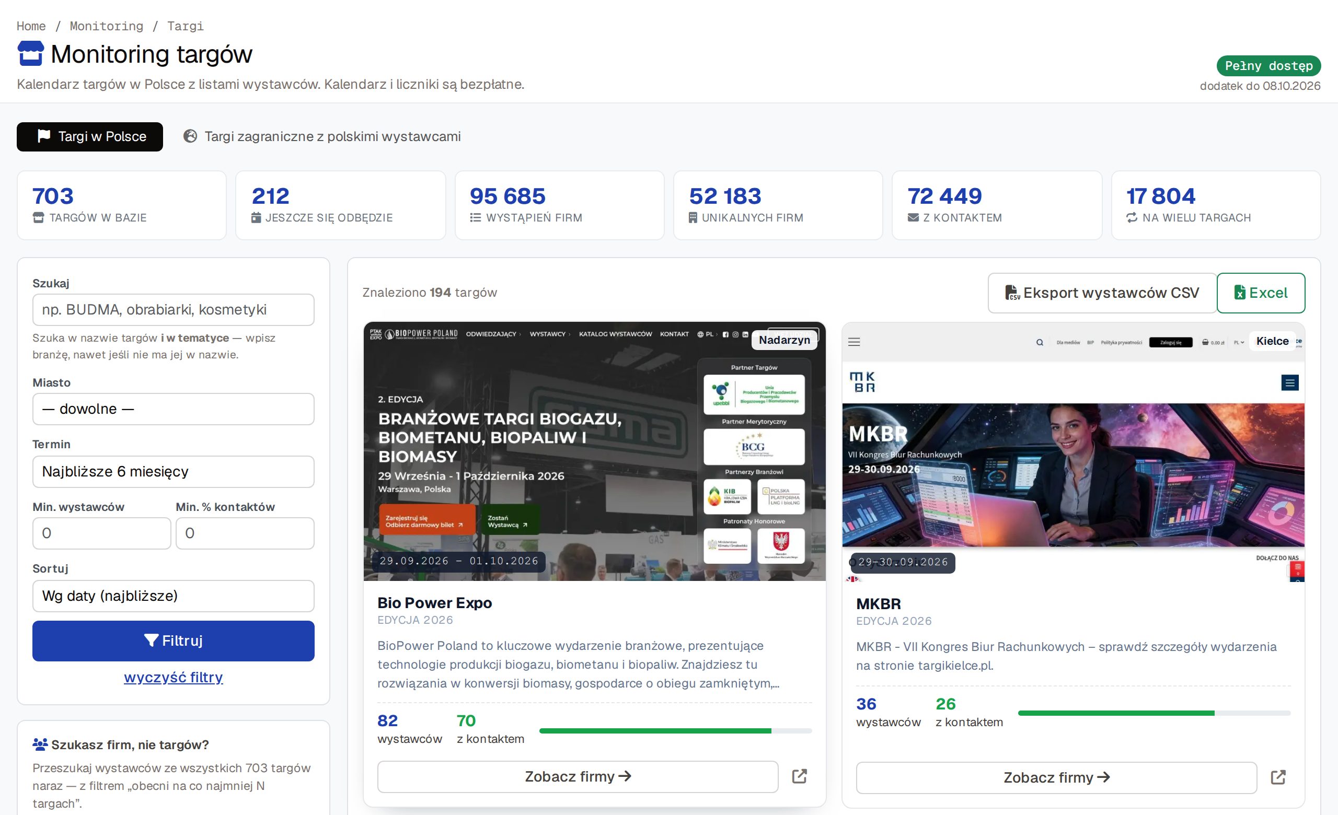Switch to Targi zagraniczne z polskimi wystawcami
The image size is (1338, 815).
click(322, 137)
